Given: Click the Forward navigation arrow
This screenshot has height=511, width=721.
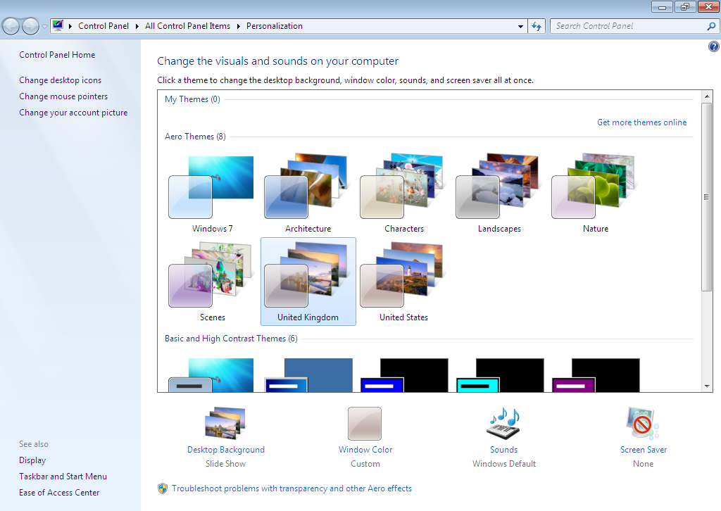Looking at the screenshot, I should tap(30, 26).
